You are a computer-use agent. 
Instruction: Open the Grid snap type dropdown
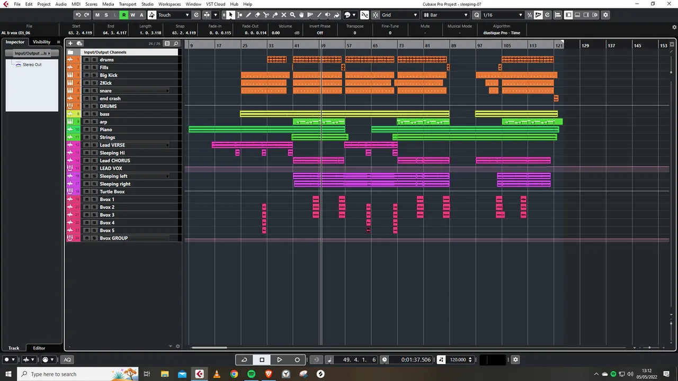(x=400, y=15)
